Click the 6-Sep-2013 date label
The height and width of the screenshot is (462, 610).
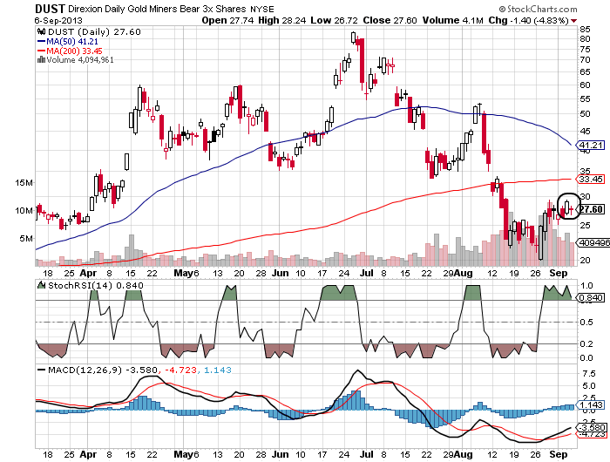click(x=58, y=20)
